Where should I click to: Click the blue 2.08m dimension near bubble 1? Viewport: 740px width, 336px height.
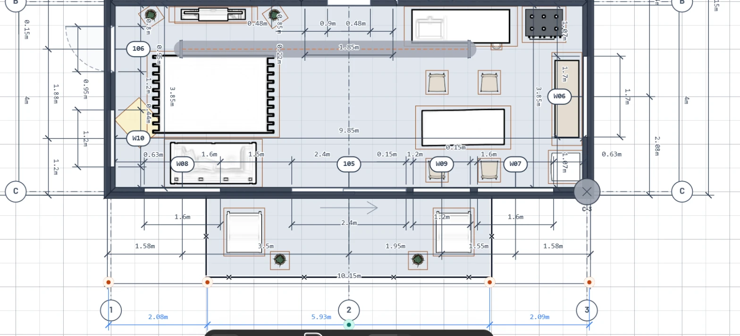158,317
